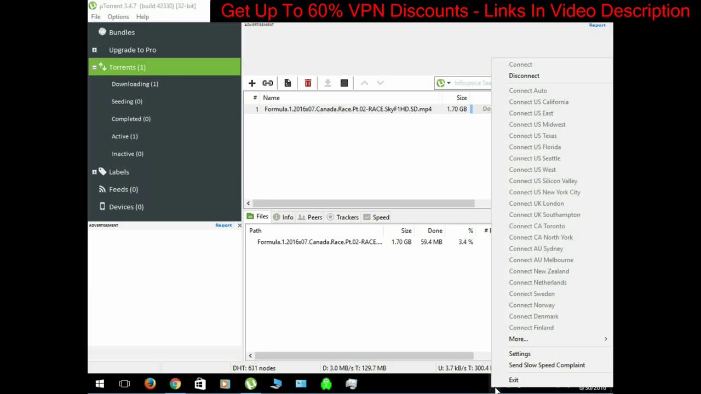Add a torrent with the plus icon

coord(252,83)
